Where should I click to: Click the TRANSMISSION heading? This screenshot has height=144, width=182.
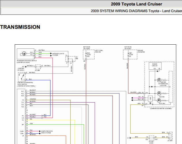(20, 27)
